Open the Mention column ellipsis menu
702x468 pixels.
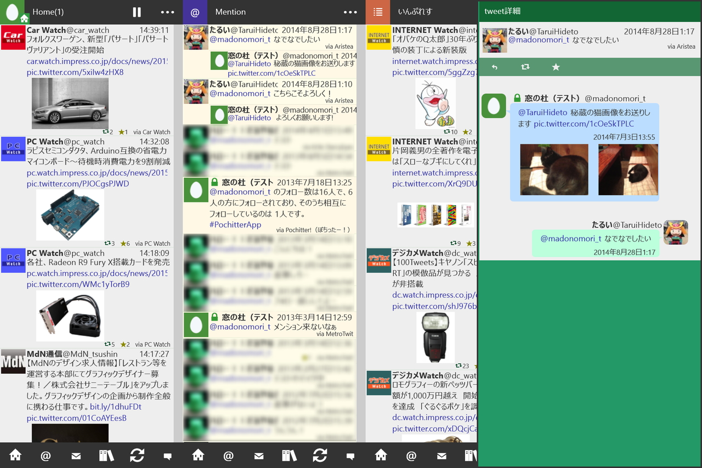[350, 12]
